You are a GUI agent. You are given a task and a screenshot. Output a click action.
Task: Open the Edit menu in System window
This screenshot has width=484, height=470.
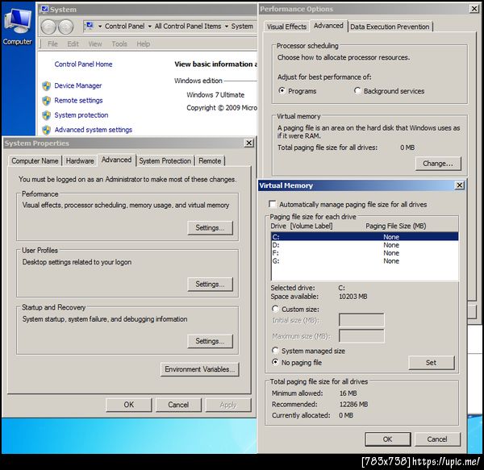coord(73,44)
